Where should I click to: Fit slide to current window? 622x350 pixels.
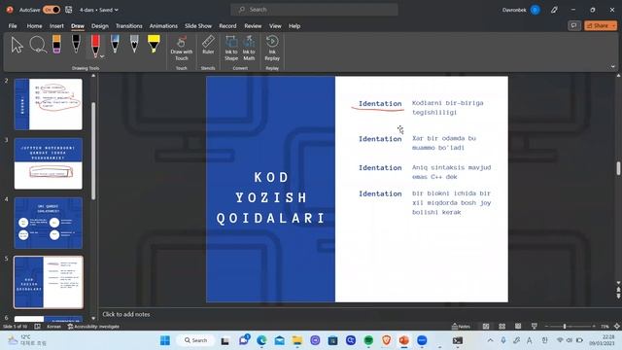[617, 327]
